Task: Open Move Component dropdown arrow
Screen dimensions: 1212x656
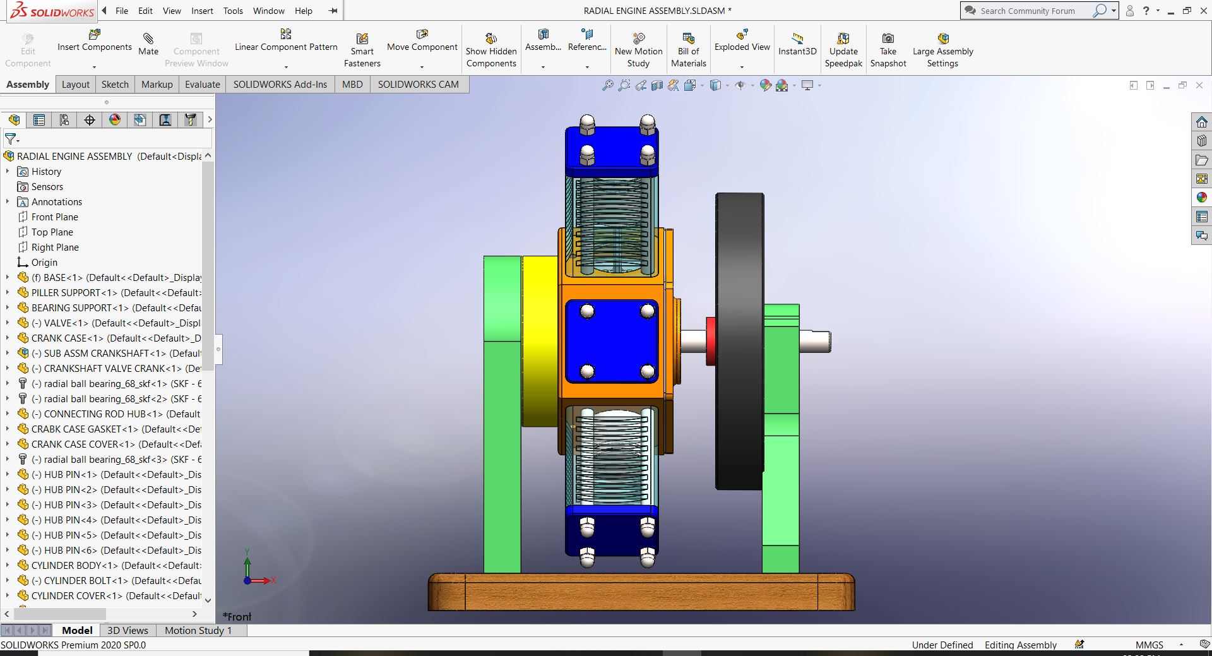Action: 422,67
